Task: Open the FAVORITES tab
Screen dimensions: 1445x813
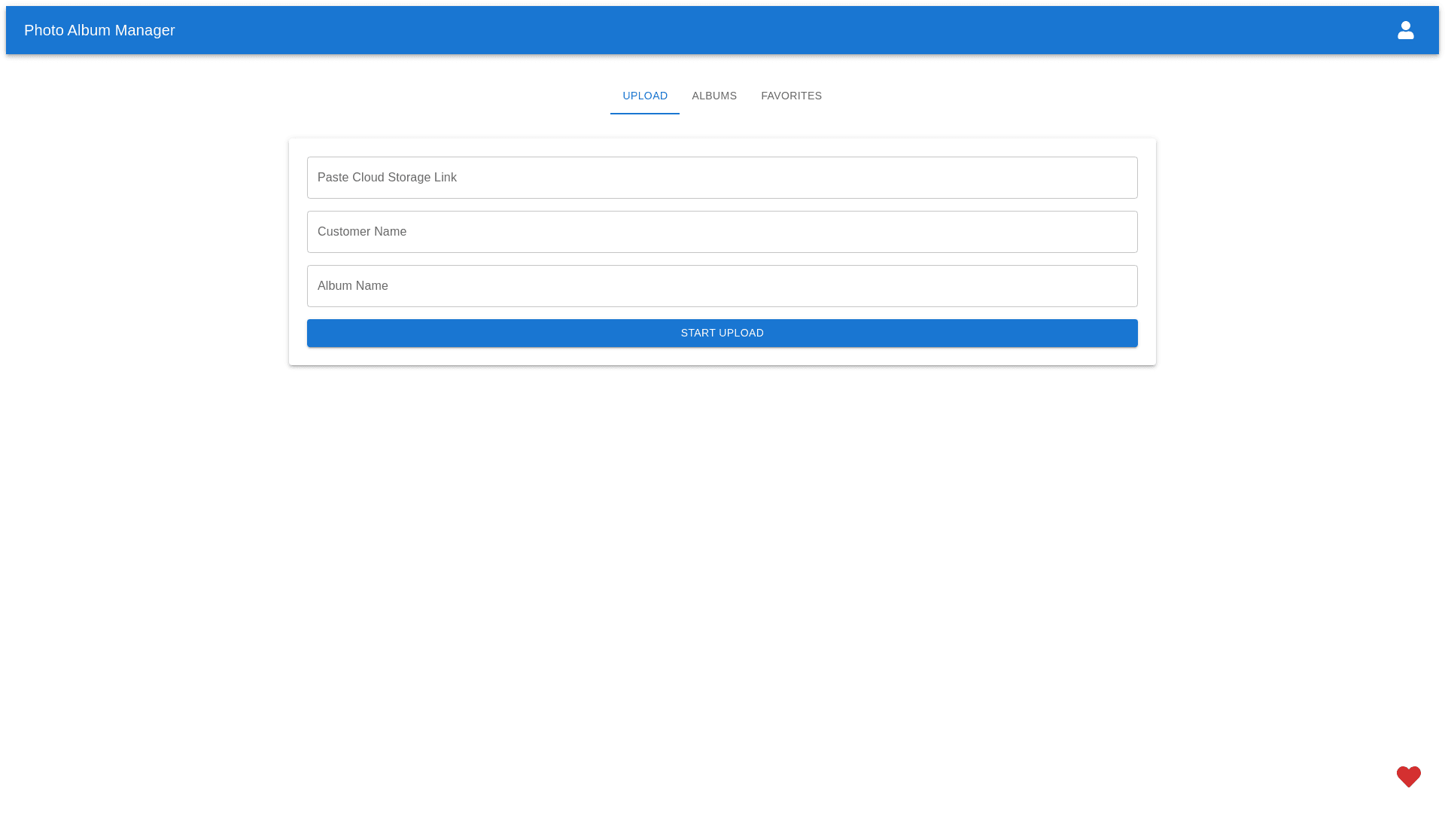Action: tap(791, 96)
